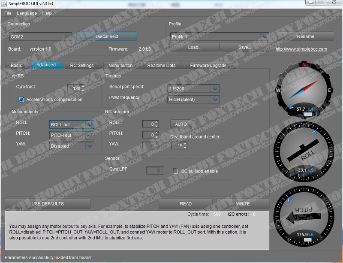Image resolution: width=343 pixels, height=263 pixels.
Task: Click the Load... button
Action: pos(195,47)
